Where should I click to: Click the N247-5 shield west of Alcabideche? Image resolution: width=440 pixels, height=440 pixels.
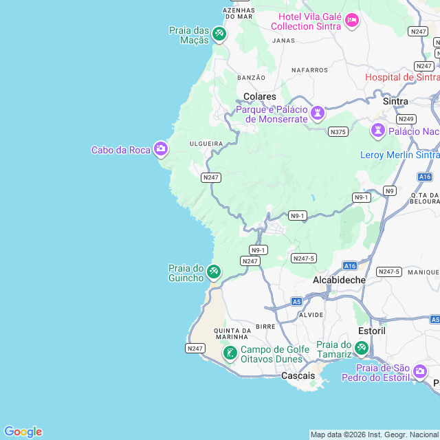(304, 258)
